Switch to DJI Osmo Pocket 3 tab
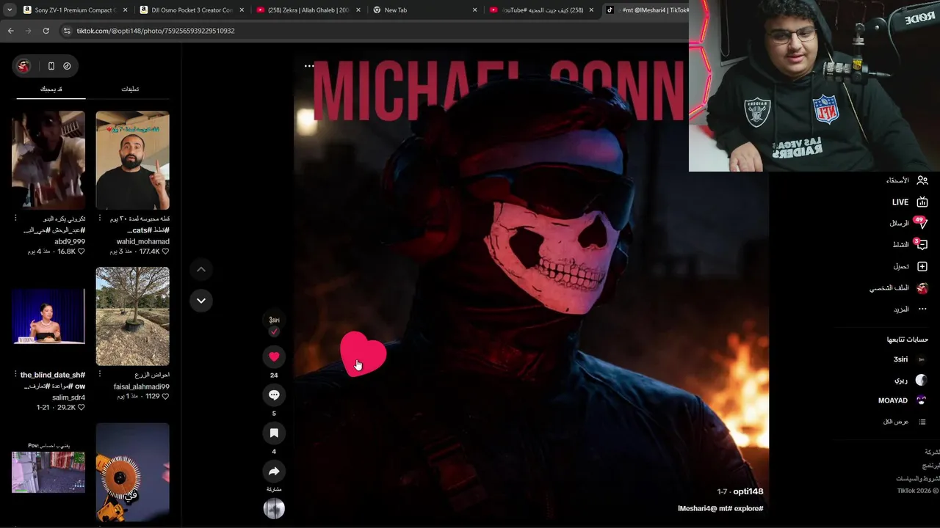940x528 pixels. click(x=193, y=10)
